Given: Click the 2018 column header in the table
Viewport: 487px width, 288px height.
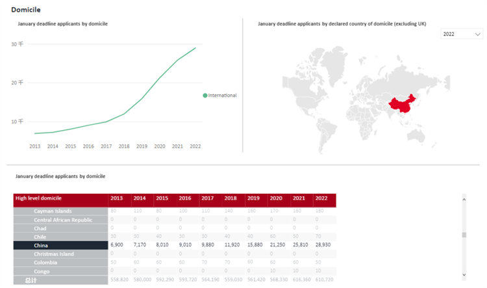Looking at the screenshot, I should click(231, 198).
